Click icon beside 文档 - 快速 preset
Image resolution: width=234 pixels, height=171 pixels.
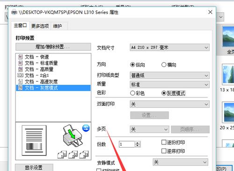pos(20,57)
